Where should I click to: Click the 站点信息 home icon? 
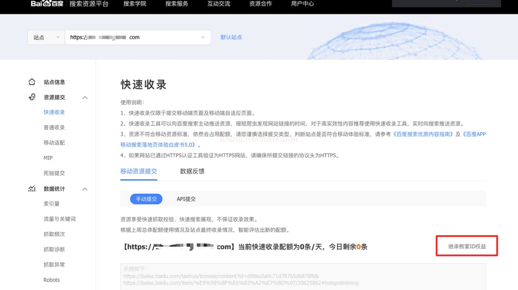[32, 82]
